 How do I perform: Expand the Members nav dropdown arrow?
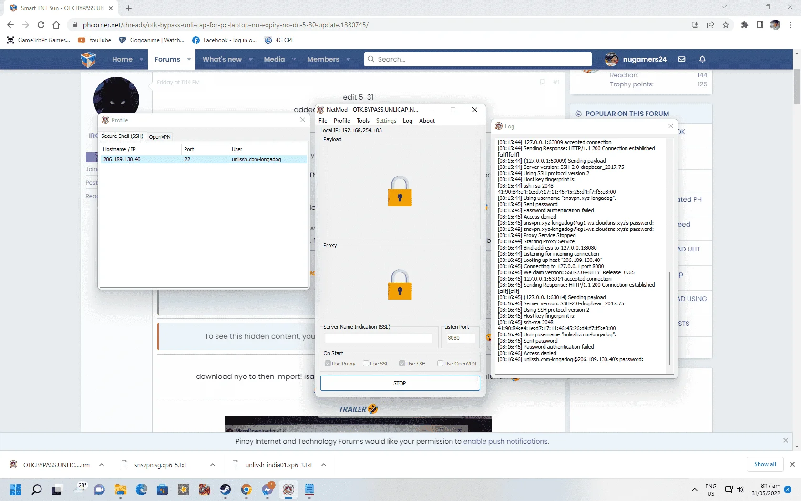[x=348, y=59]
